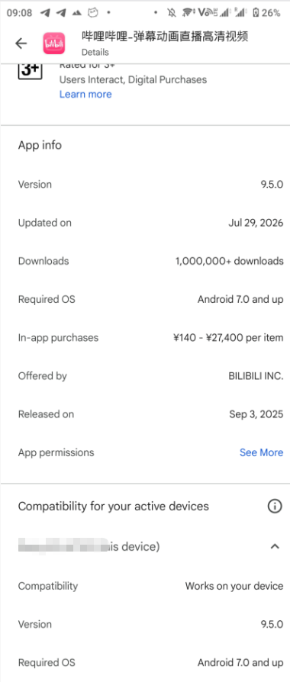Tap Works on your device compatibility text
Viewport: 290px width, 682px height.
point(234,586)
